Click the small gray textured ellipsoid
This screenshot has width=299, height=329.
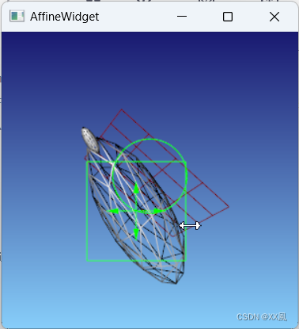tap(89, 140)
